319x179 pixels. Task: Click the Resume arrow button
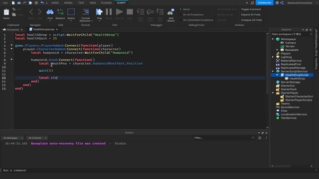120,12
